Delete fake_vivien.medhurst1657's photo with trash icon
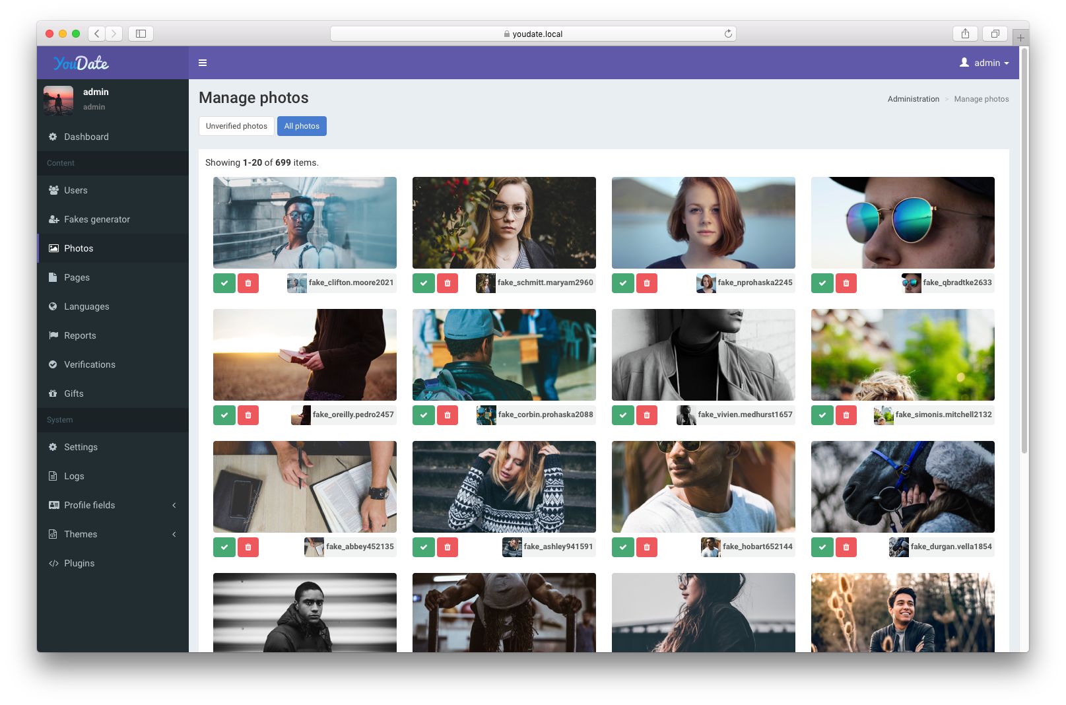The image size is (1066, 705). tap(647, 415)
